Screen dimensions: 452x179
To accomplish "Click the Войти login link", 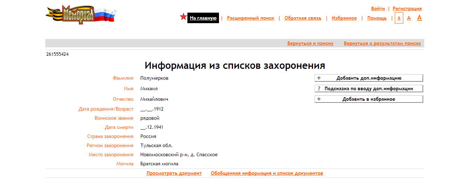I will [x=378, y=9].
